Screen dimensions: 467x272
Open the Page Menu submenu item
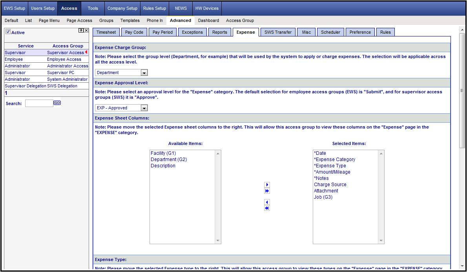(x=49, y=20)
